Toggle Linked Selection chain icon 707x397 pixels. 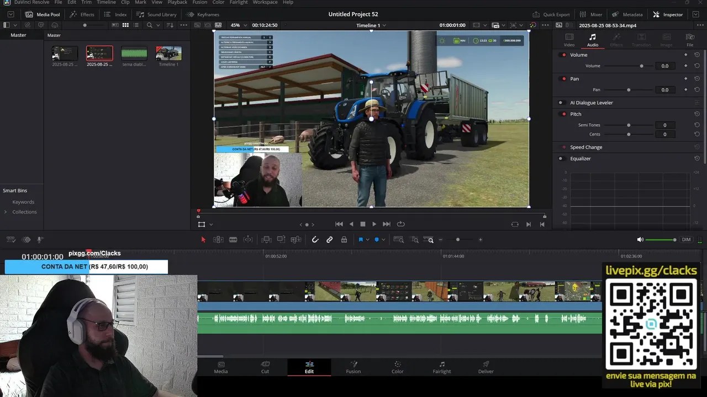(x=329, y=239)
